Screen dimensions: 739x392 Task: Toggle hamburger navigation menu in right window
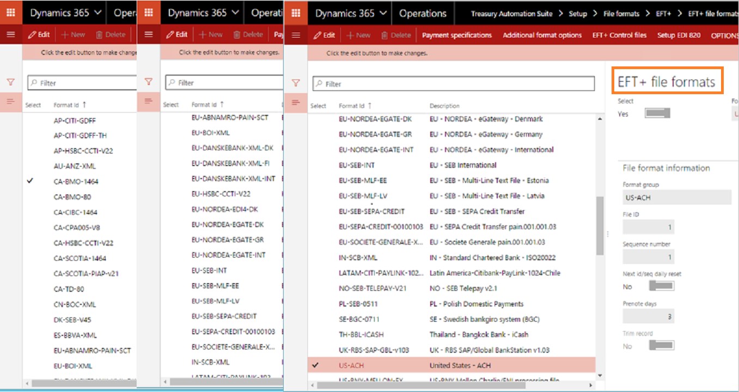click(x=296, y=35)
